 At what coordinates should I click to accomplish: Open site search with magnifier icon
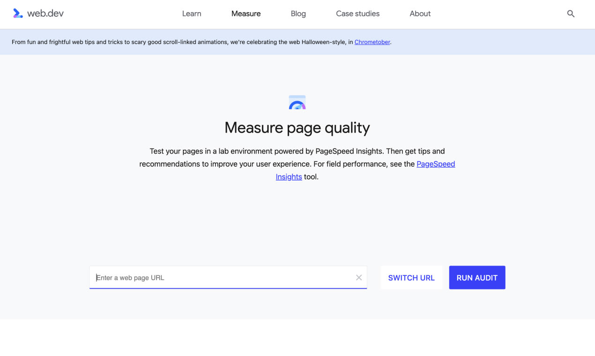[571, 14]
